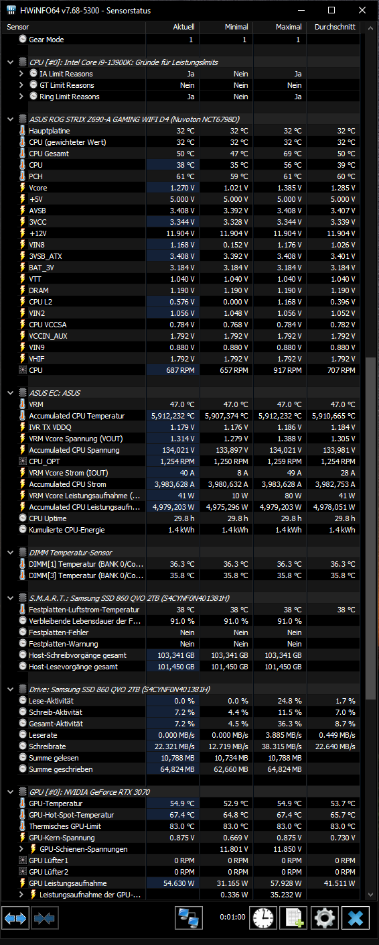Click the fan icon beside CPU 687 RPM
This screenshot has width=379, height=945.
pyautogui.click(x=23, y=370)
